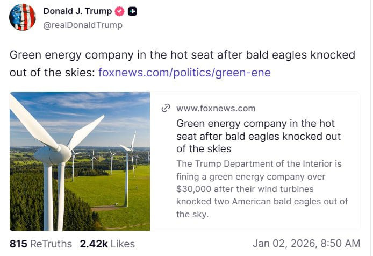Click the 8:50 AM time text

342,244
